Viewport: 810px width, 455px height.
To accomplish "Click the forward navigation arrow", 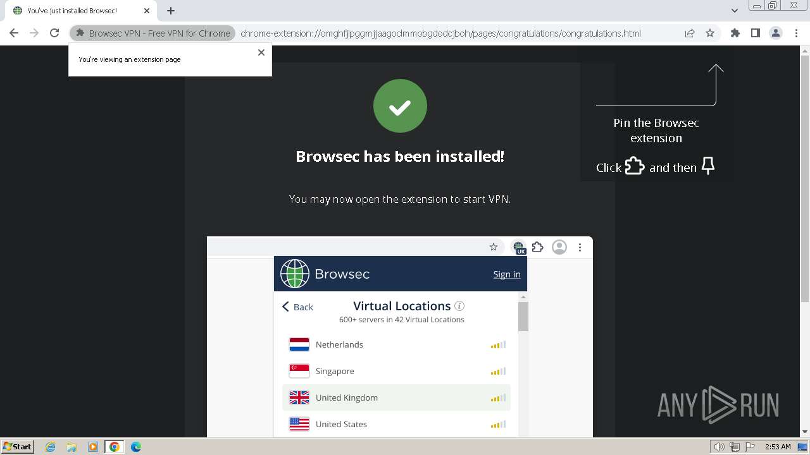I will tap(34, 33).
